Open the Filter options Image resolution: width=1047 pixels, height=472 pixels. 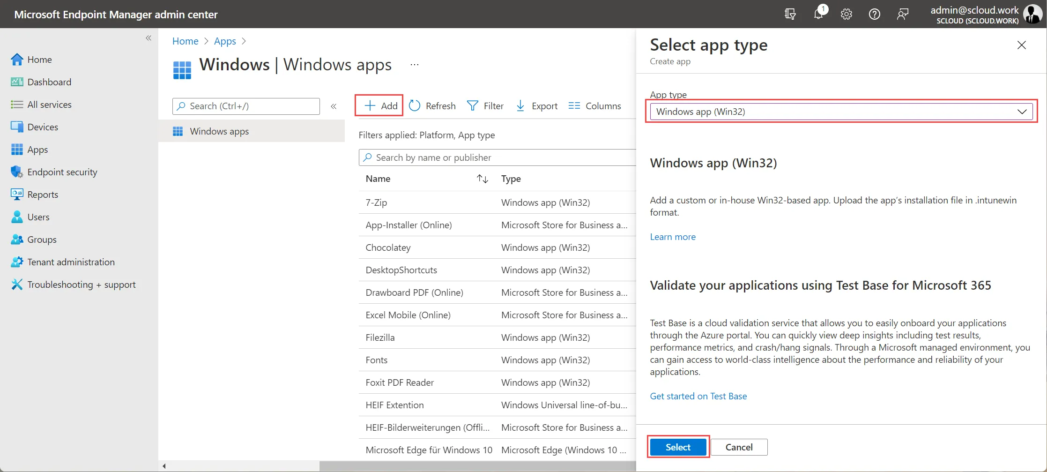pyautogui.click(x=485, y=106)
